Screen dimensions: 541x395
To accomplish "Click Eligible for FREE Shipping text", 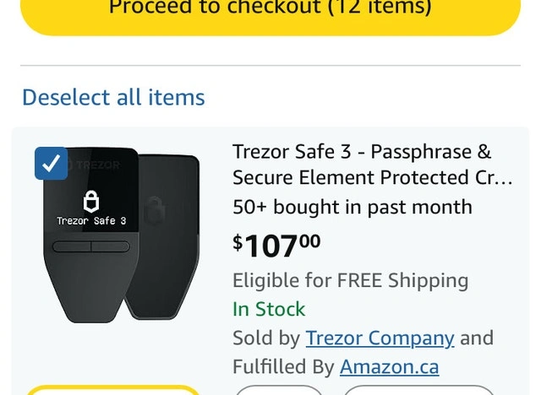I will [350, 280].
